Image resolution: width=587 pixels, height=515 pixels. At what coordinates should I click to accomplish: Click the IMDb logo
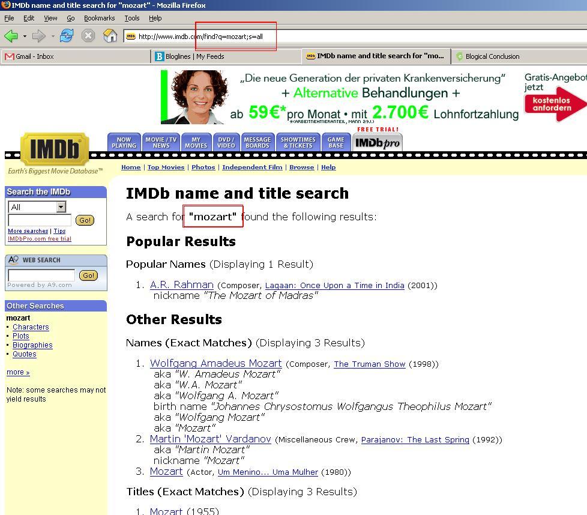(55, 149)
